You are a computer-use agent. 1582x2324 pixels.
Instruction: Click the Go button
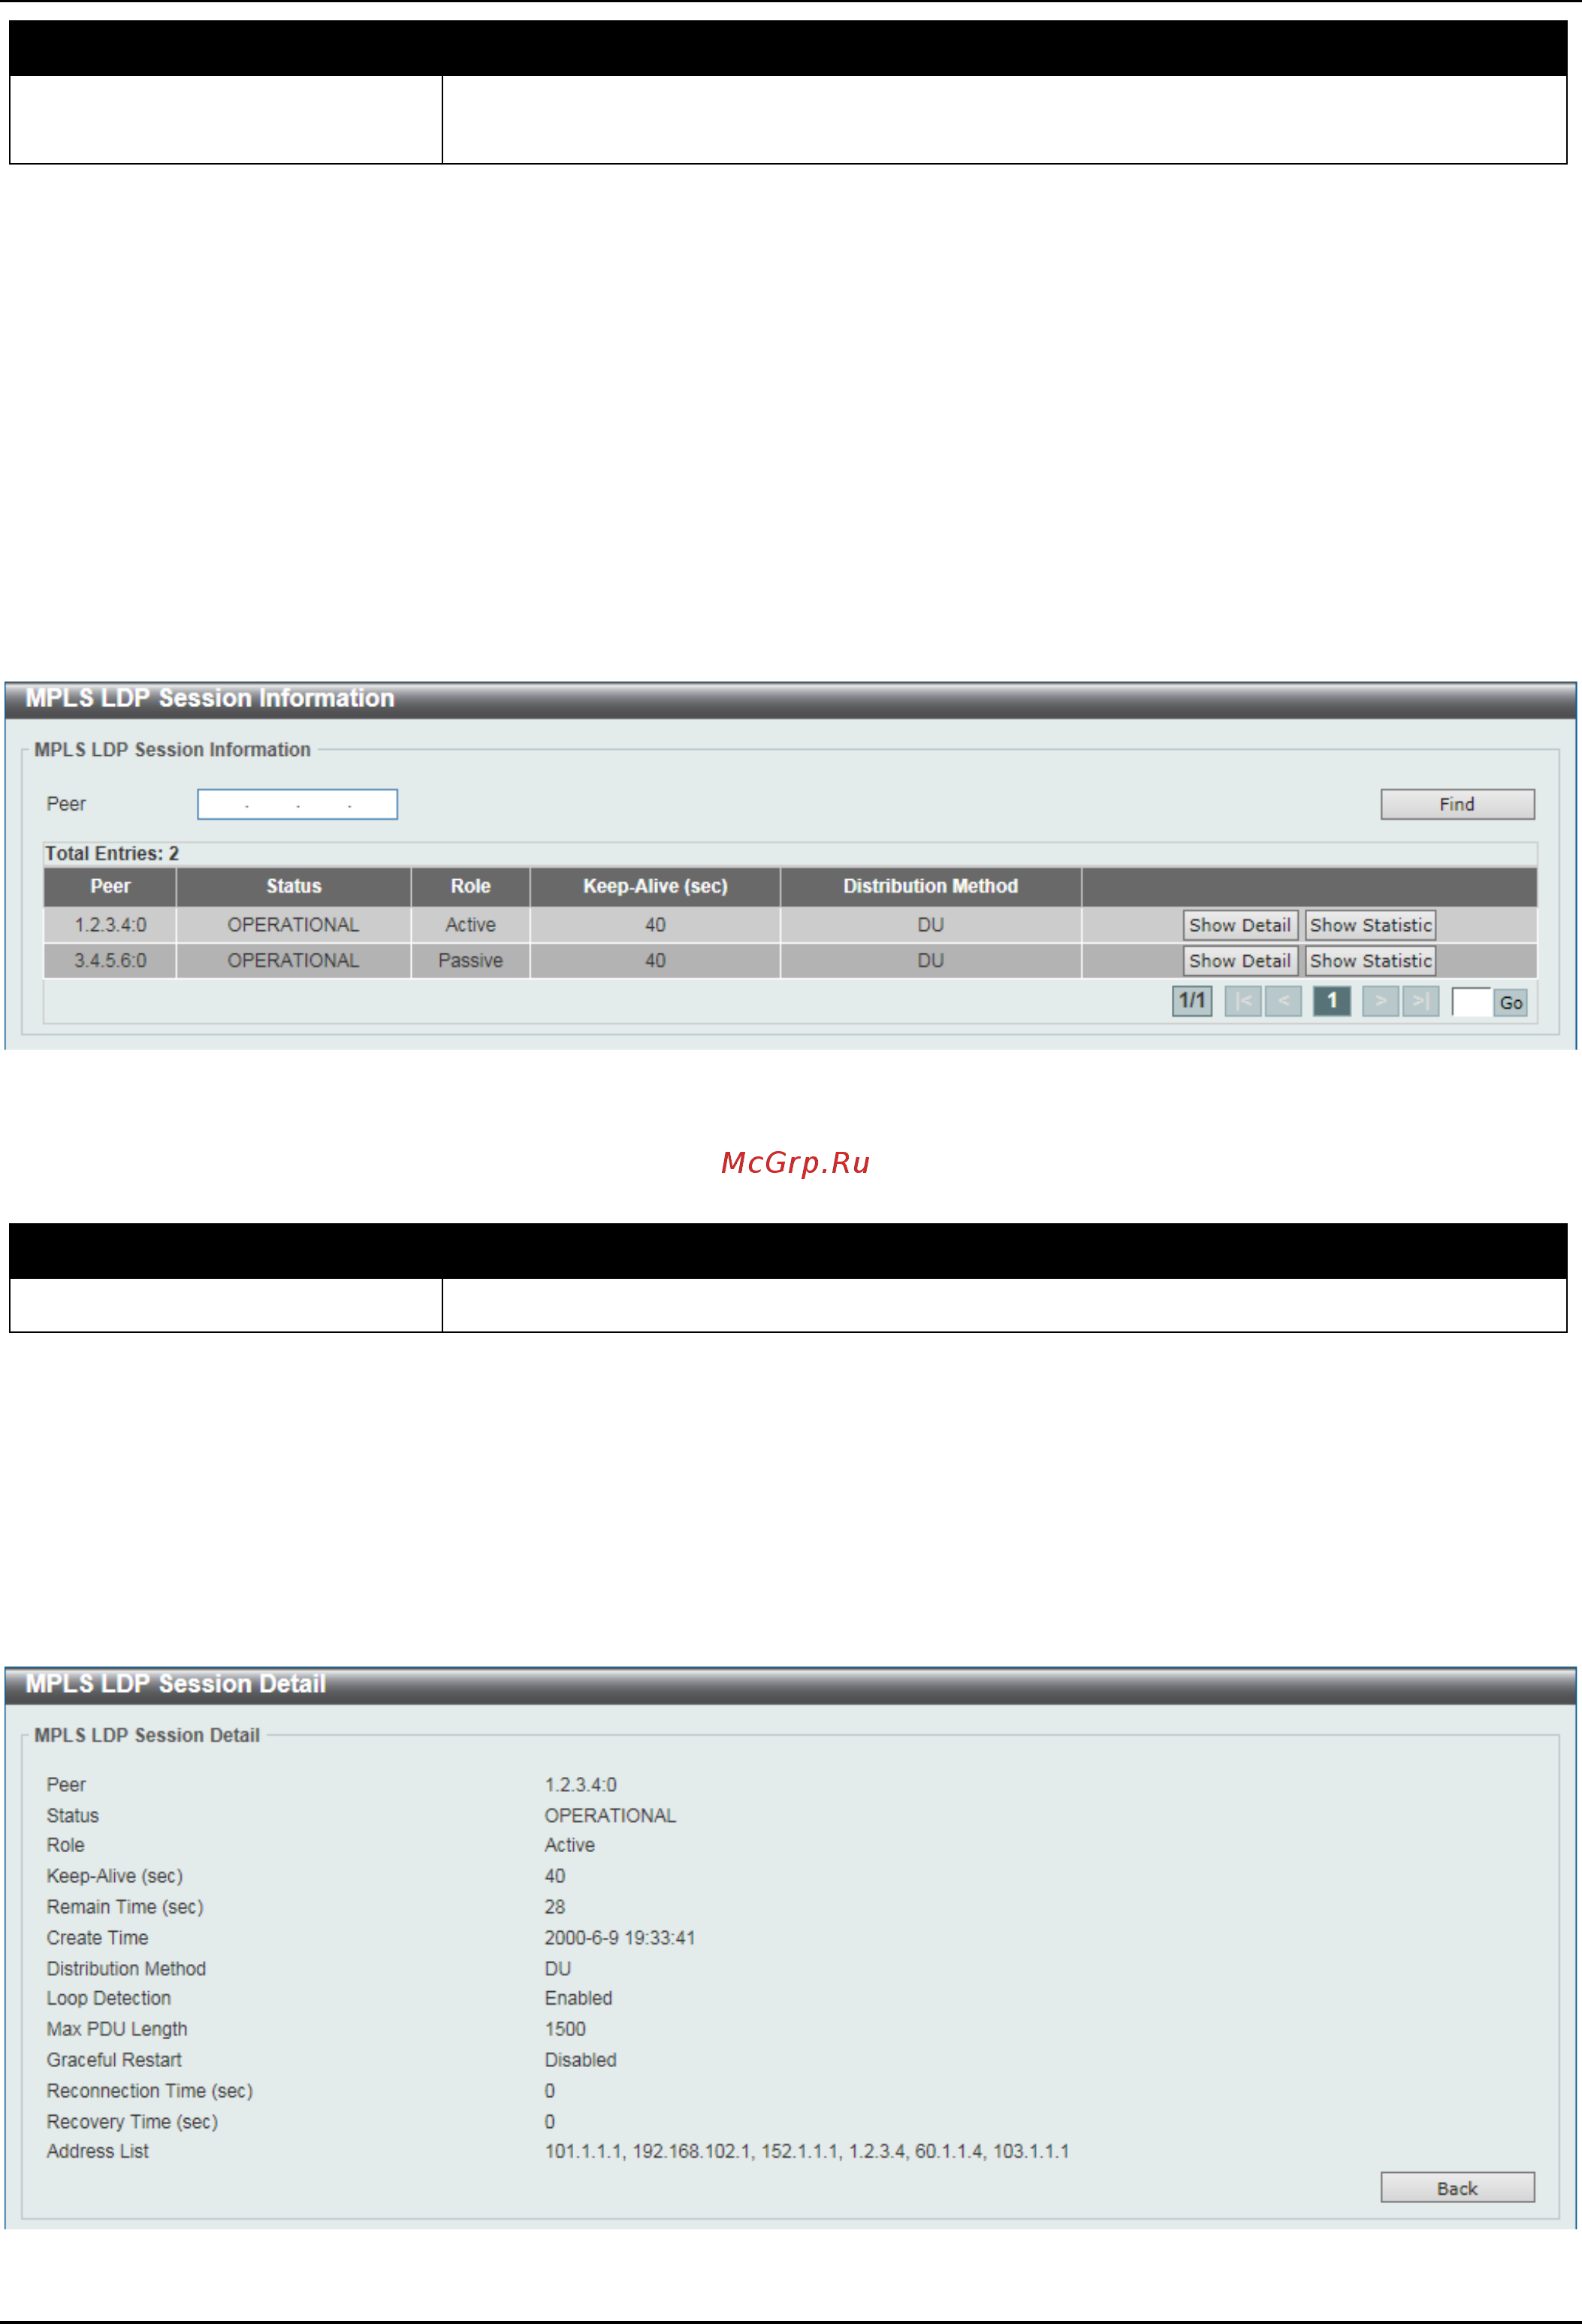(1511, 1002)
